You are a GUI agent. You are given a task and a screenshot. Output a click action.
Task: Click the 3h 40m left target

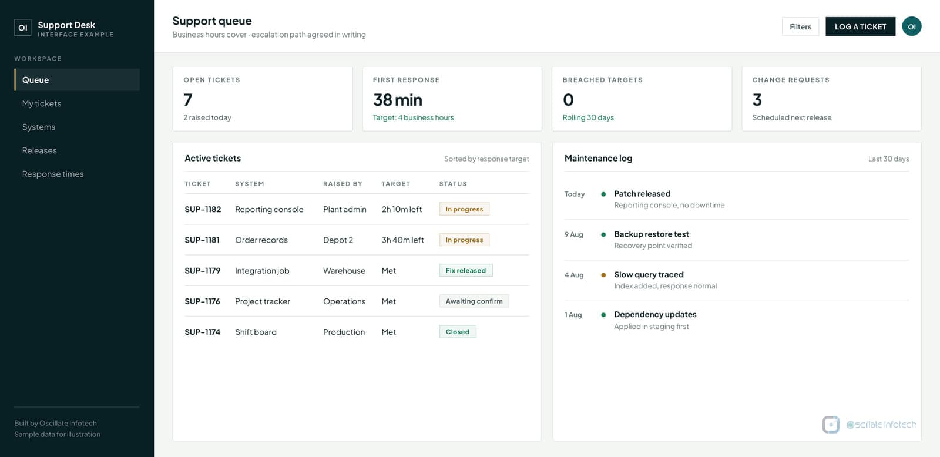[x=403, y=240]
